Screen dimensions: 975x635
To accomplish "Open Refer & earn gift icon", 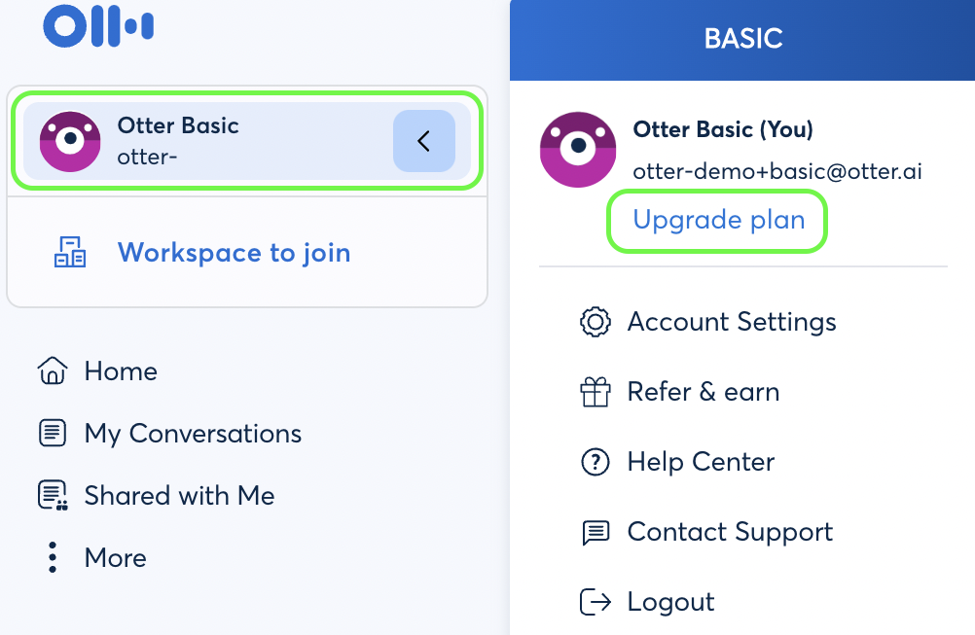I will pos(596,392).
